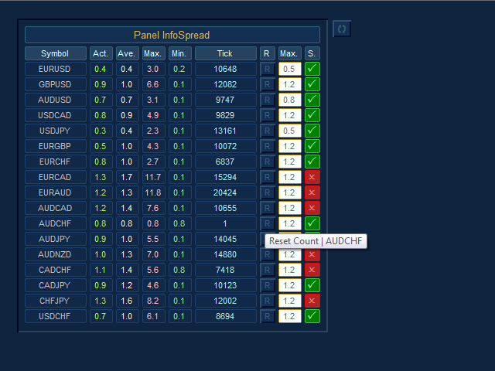Click the Tick column header
This screenshot has height=371, width=495.
tap(225, 53)
